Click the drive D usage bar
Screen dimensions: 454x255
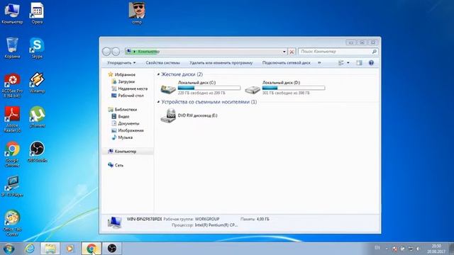point(294,88)
